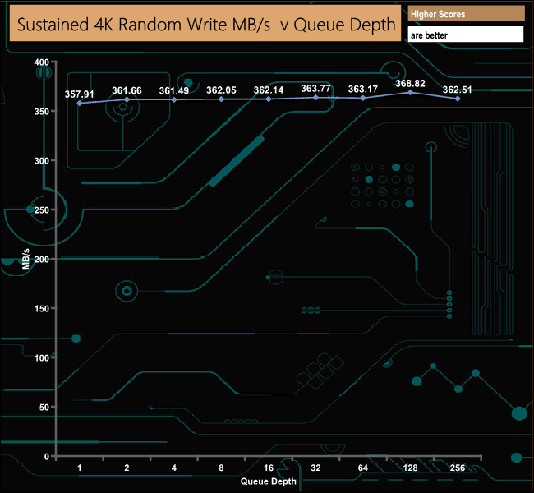Click the 64 tick label on x-axis
This screenshot has width=534, height=493.
point(363,468)
